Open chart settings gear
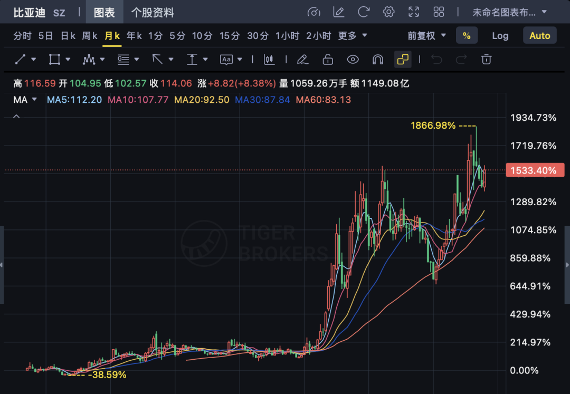570x394 pixels. click(x=388, y=12)
